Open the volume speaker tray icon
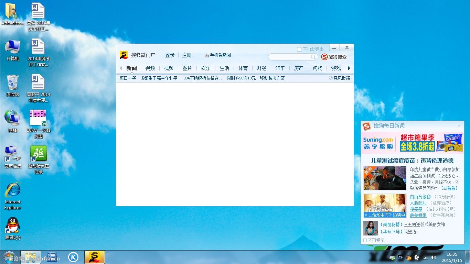Viewport: 470px width, 264px height. pyautogui.click(x=433, y=257)
